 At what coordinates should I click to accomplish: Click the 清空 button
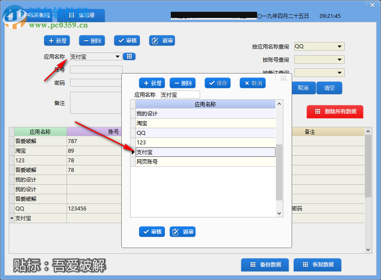pyautogui.click(x=329, y=88)
